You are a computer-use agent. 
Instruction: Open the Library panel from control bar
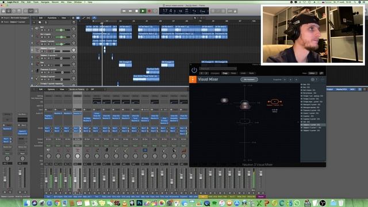pyautogui.click(x=3, y=11)
